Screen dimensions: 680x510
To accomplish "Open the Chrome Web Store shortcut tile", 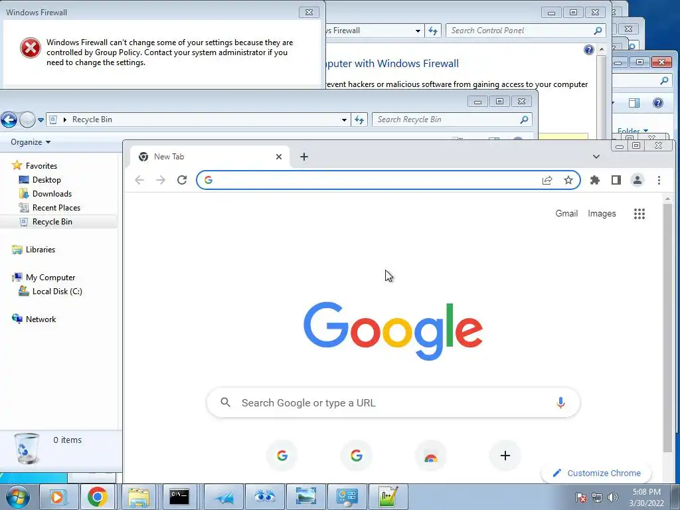I will pyautogui.click(x=430, y=456).
